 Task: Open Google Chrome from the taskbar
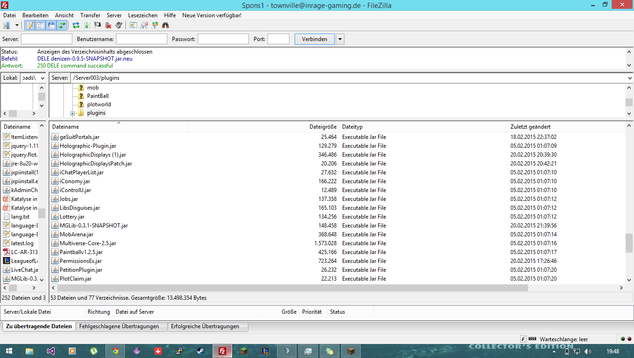(115, 351)
